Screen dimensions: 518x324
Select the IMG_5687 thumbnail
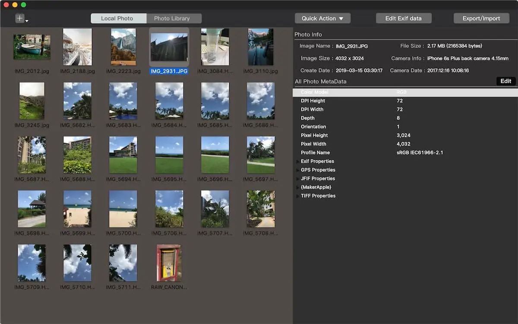coord(32,155)
